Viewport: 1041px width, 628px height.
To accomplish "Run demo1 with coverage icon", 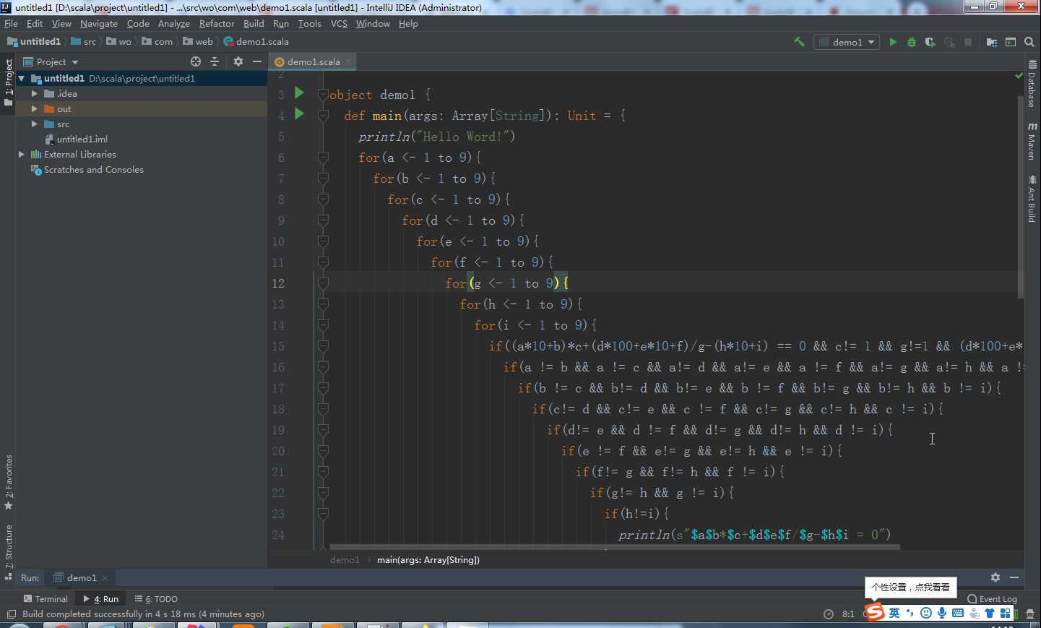I will coord(930,42).
